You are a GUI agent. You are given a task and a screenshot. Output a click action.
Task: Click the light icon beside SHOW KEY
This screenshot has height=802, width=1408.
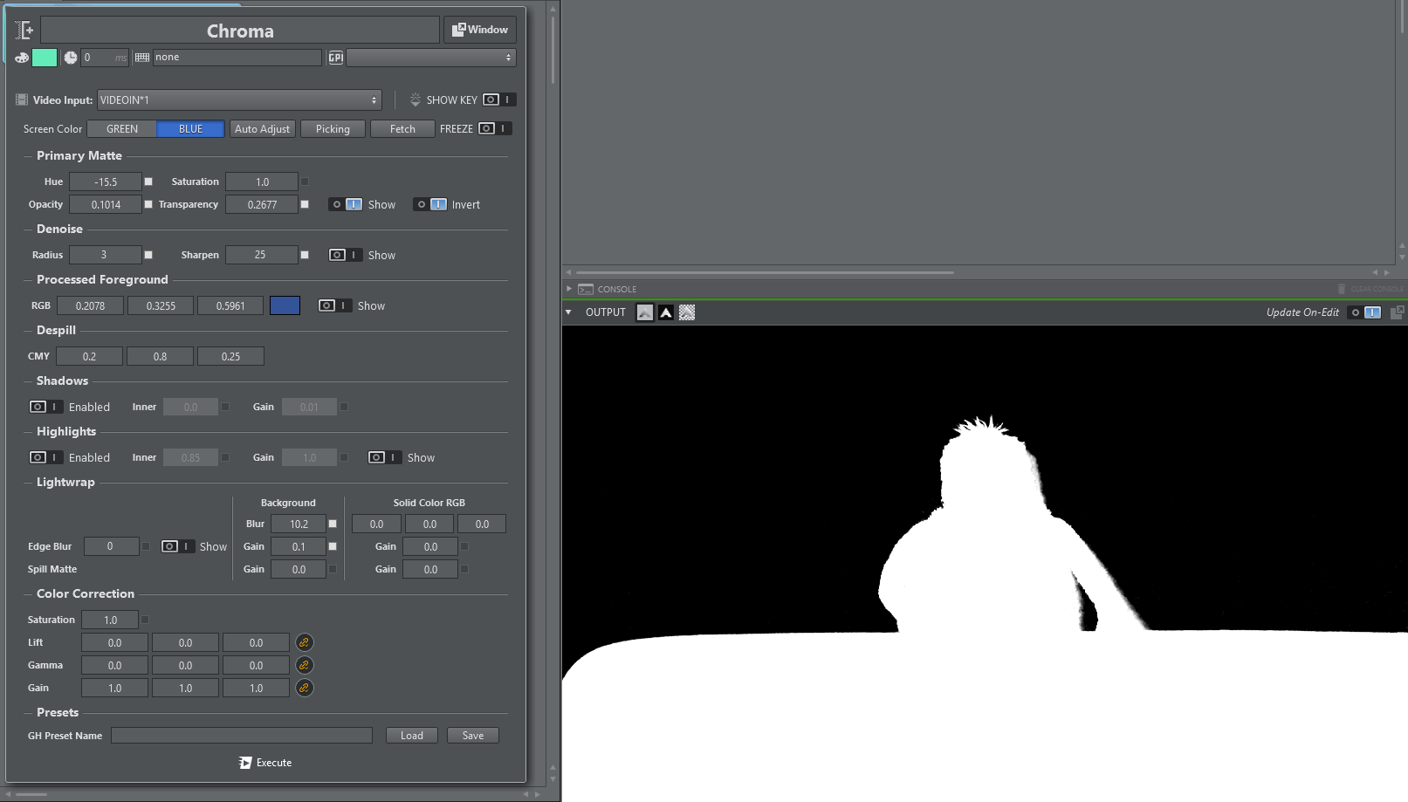[416, 100]
